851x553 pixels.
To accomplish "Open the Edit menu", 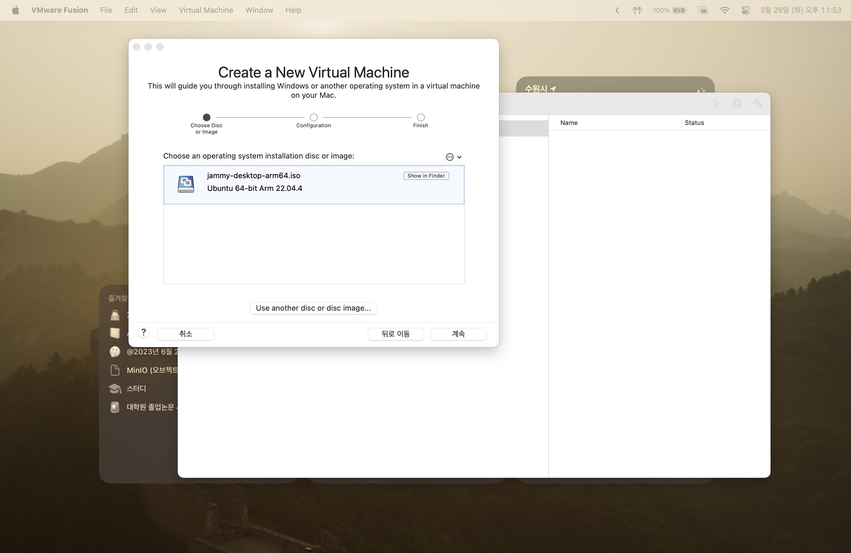I will tap(131, 10).
